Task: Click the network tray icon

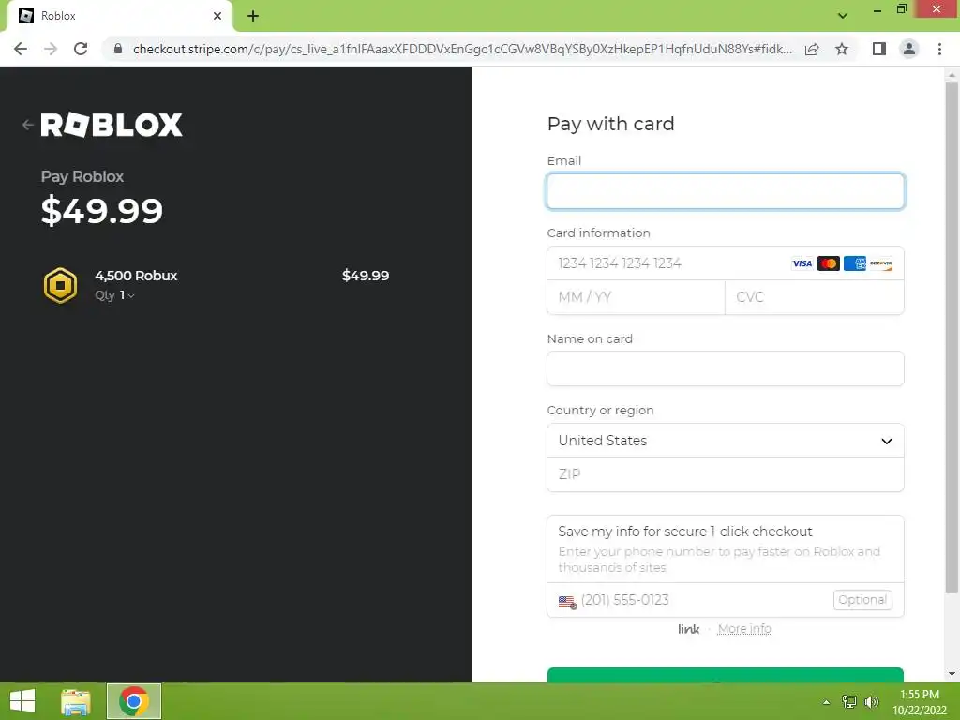Action: (x=849, y=702)
